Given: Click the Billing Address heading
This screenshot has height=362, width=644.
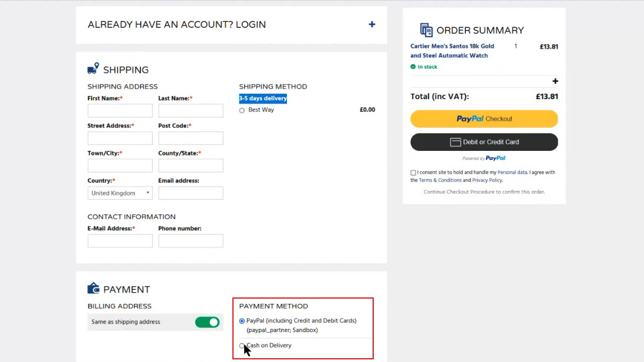Looking at the screenshot, I should (119, 306).
